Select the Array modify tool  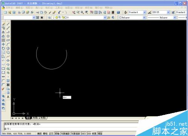pyautogui.click(x=3, y=40)
